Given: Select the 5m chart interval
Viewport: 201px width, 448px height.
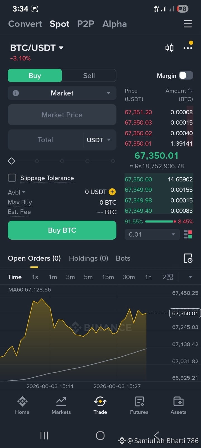Looking at the screenshot, I should (x=88, y=277).
